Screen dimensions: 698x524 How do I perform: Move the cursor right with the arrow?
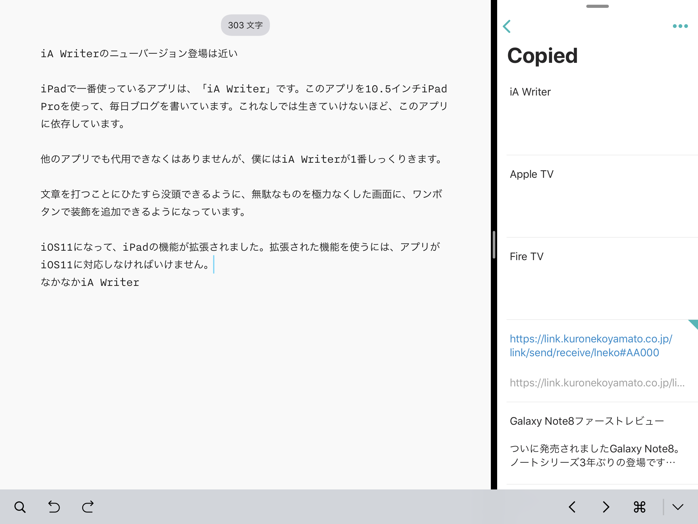pyautogui.click(x=606, y=507)
